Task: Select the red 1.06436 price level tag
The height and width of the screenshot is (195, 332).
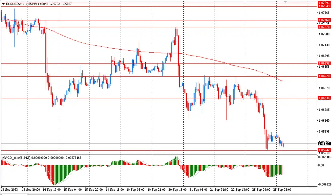Action: pos(324,98)
